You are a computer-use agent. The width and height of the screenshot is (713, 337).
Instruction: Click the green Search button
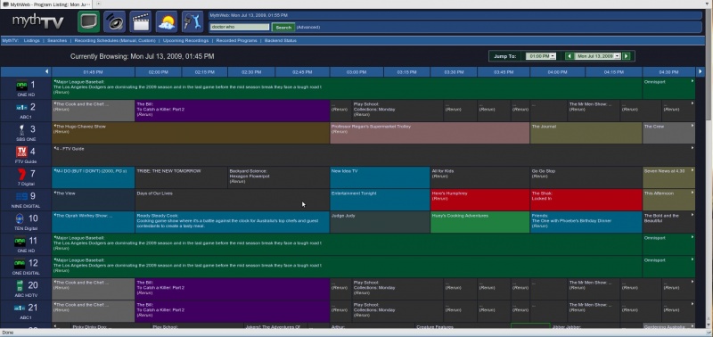tap(283, 28)
